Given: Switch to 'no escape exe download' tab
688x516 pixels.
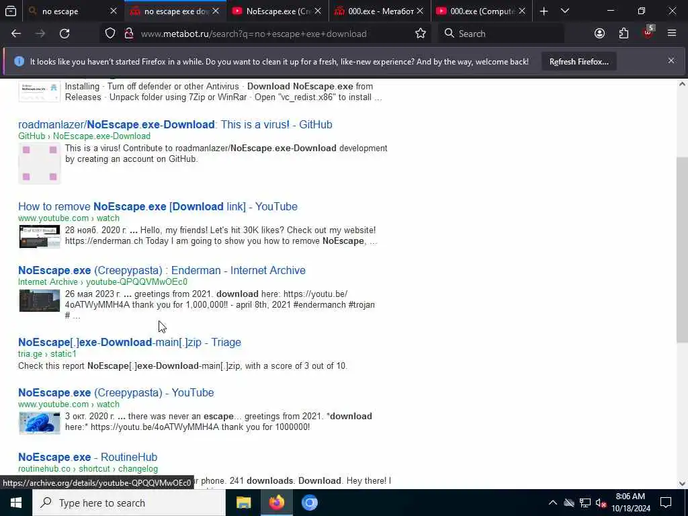Looking at the screenshot, I should click(x=177, y=11).
